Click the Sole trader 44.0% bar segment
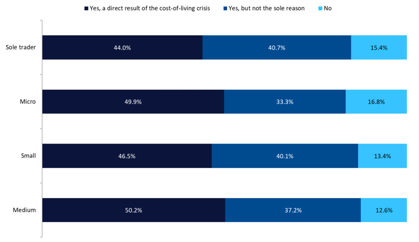419x242 pixels. point(122,47)
